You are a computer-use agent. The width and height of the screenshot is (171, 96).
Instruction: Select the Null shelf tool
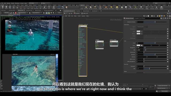pyautogui.click(x=21, y=7)
